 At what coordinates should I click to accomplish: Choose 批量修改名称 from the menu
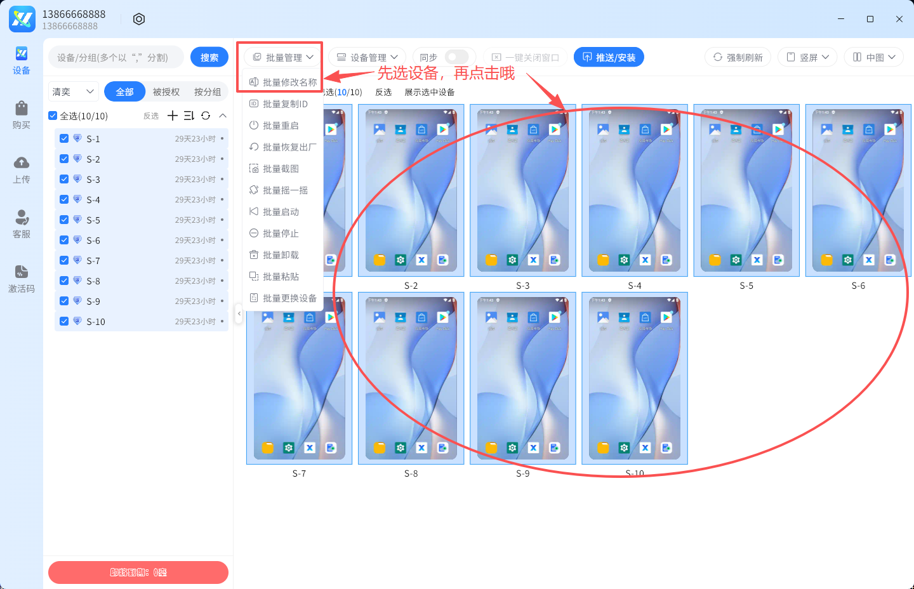click(x=283, y=82)
